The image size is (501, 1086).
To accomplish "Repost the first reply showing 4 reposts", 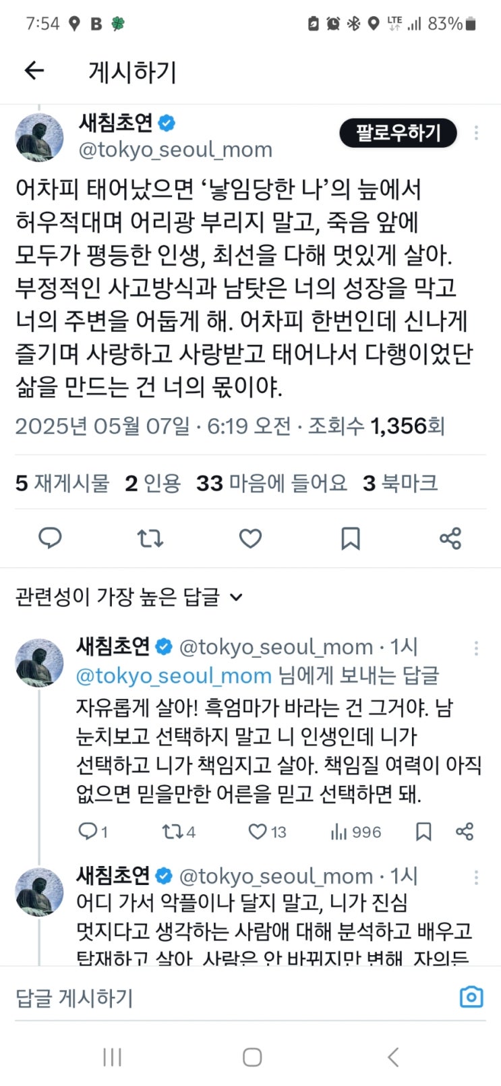I will pos(172,832).
